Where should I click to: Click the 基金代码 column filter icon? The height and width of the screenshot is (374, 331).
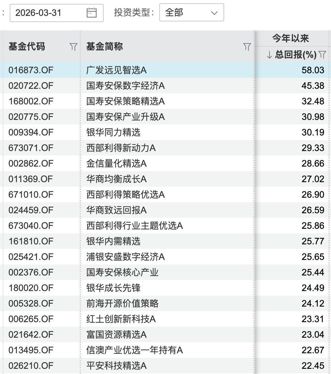(x=73, y=47)
